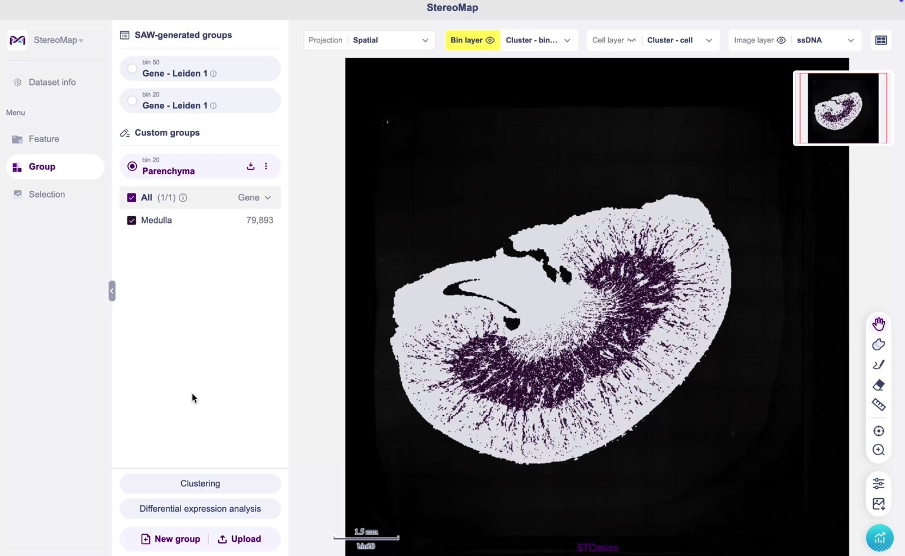The height and width of the screenshot is (556, 905).
Task: Open the ssDNA image layer dropdown
Action: (x=825, y=40)
